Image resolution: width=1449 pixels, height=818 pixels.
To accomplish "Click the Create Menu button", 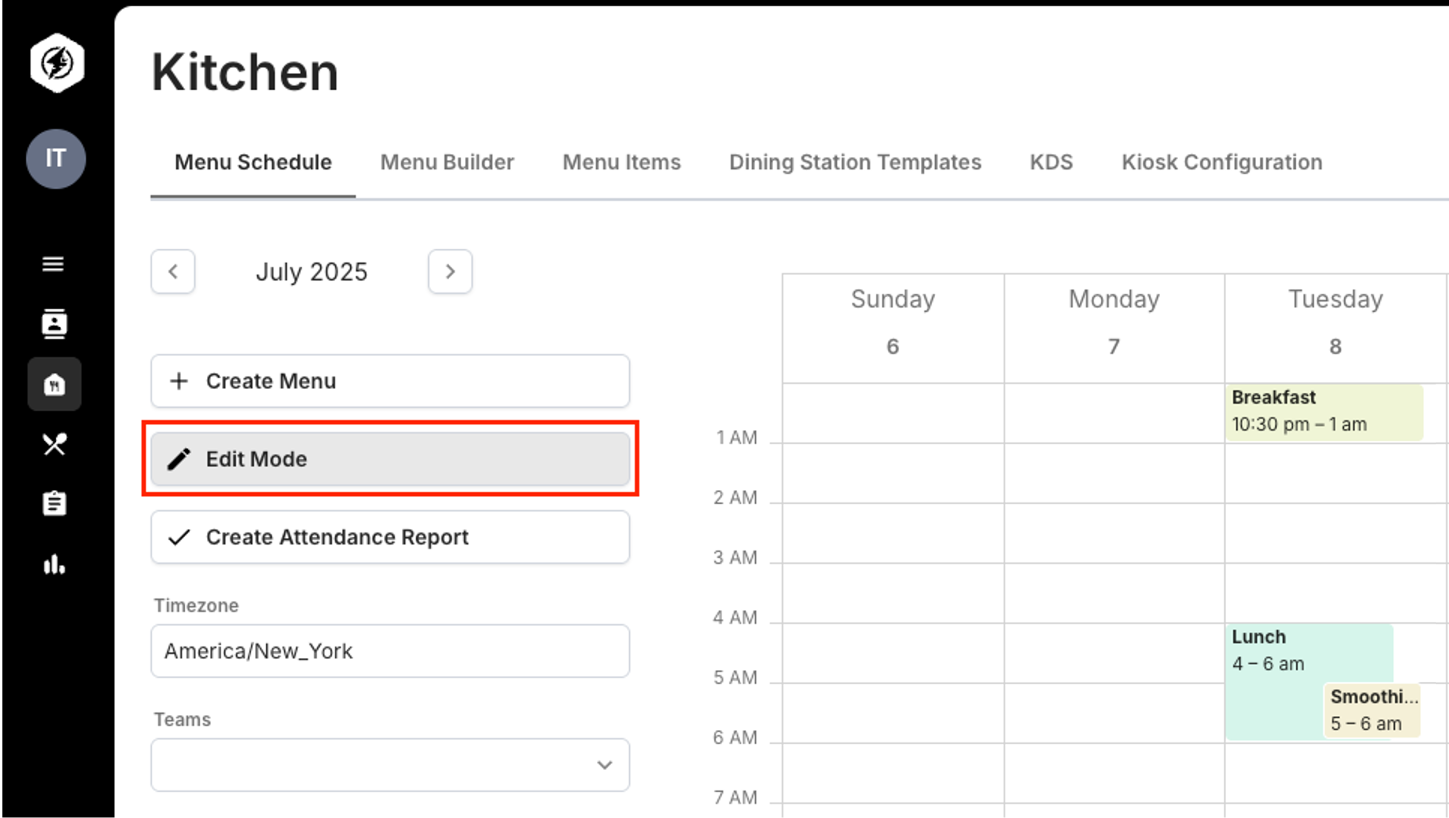I will tap(390, 381).
